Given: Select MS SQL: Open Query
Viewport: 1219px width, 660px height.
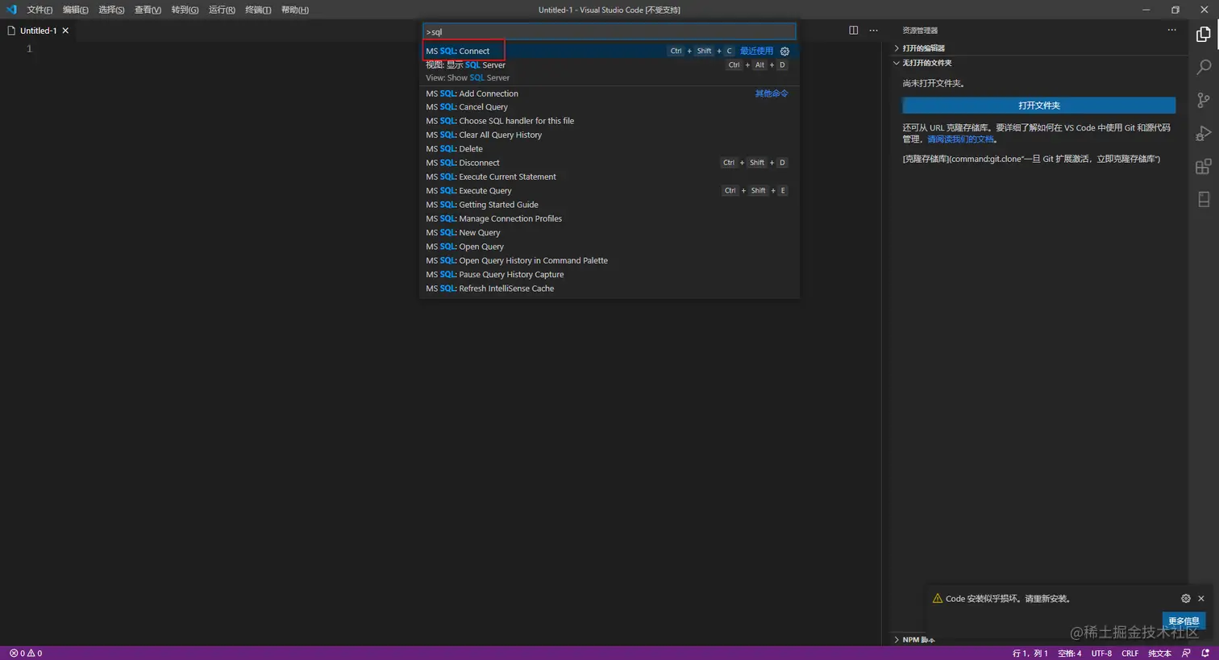Looking at the screenshot, I should coord(609,247).
